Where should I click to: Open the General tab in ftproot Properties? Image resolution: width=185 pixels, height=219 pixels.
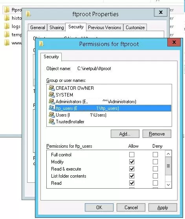[x=37, y=28]
